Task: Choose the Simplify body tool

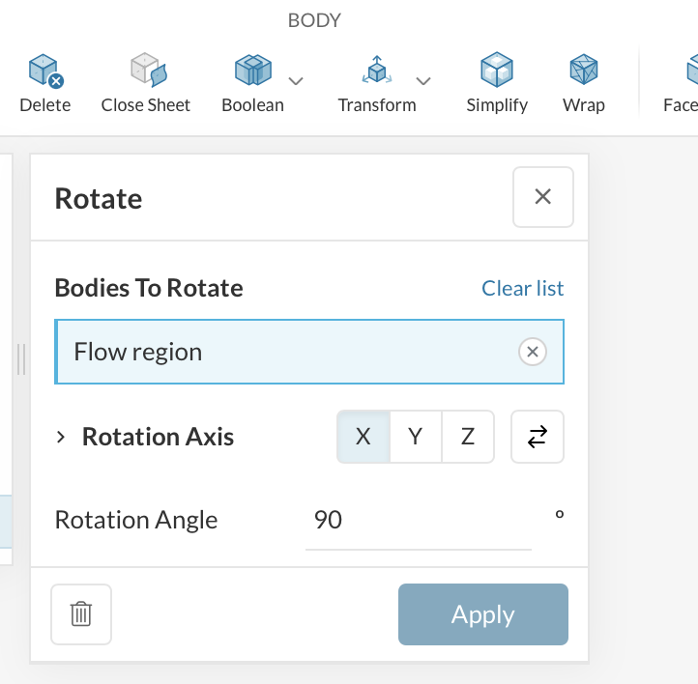Action: [x=497, y=71]
